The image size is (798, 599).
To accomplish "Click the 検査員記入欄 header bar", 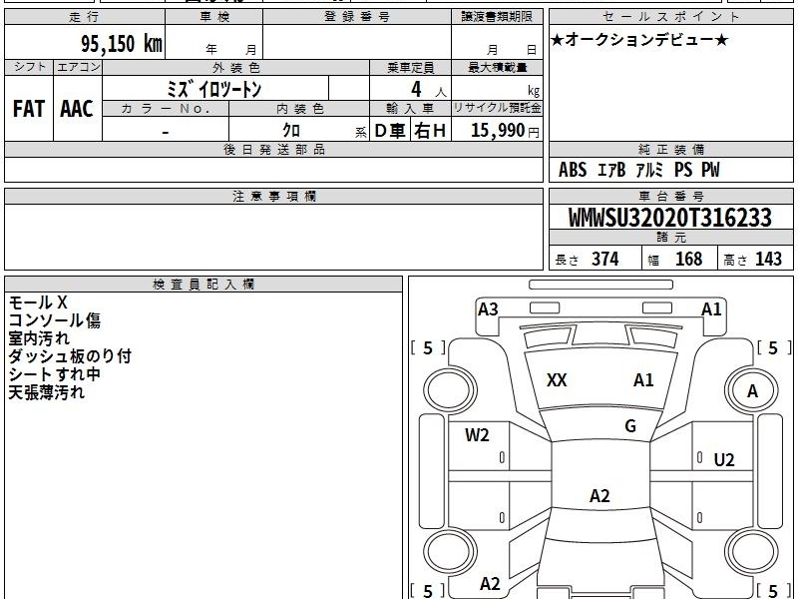I will 203,285.
